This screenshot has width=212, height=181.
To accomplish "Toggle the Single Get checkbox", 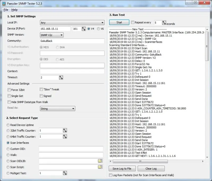I will (x=9, y=96).
